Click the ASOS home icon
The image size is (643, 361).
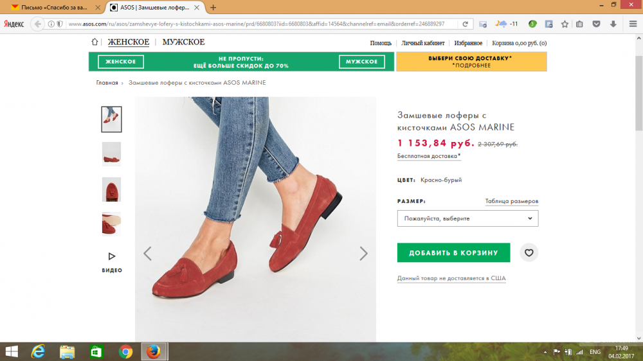[x=95, y=42]
